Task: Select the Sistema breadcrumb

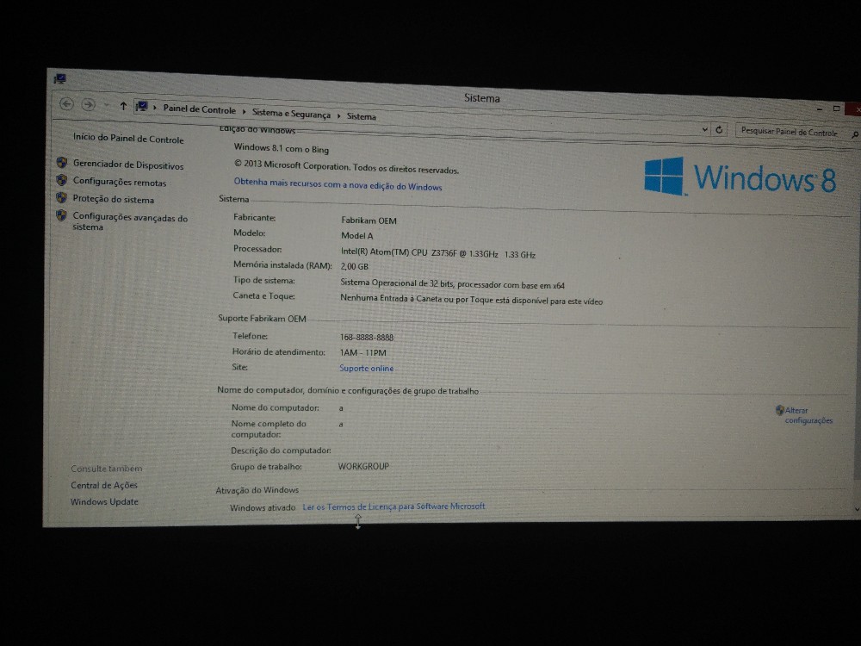Action: pyautogui.click(x=362, y=116)
